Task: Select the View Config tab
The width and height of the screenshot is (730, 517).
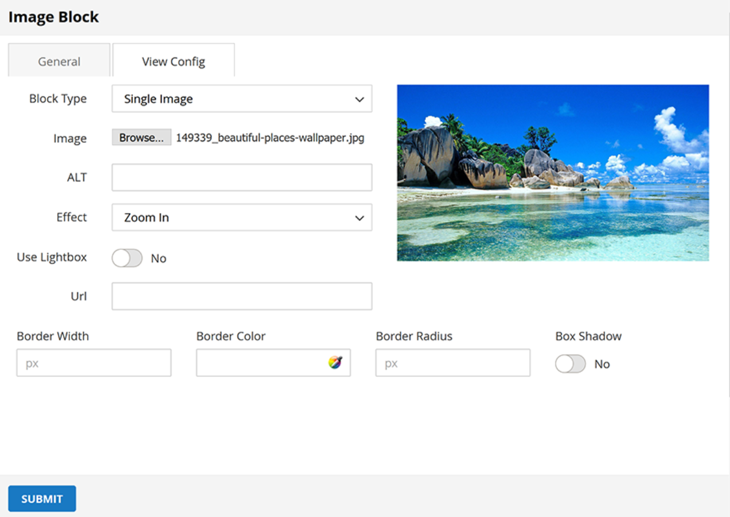Action: point(173,61)
